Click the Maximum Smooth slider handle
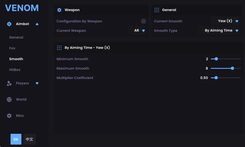Screen dimensions: 245x147 [x=232, y=68]
